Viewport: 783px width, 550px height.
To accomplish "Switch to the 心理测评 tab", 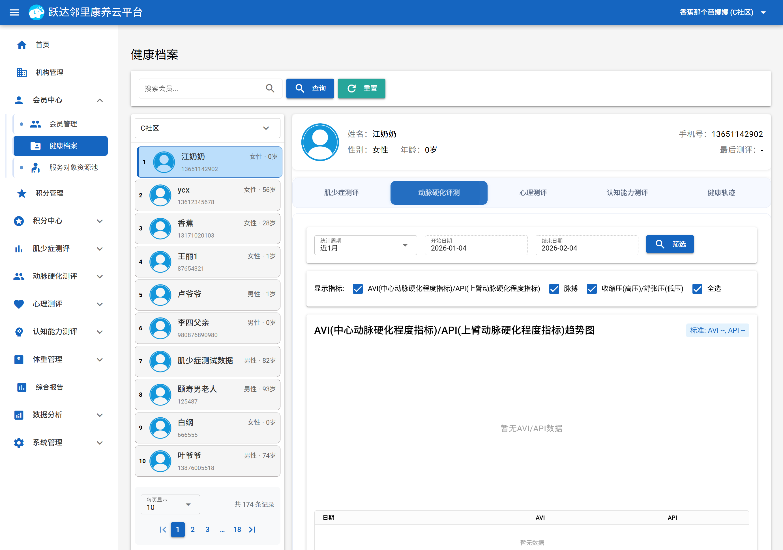I will (x=533, y=193).
